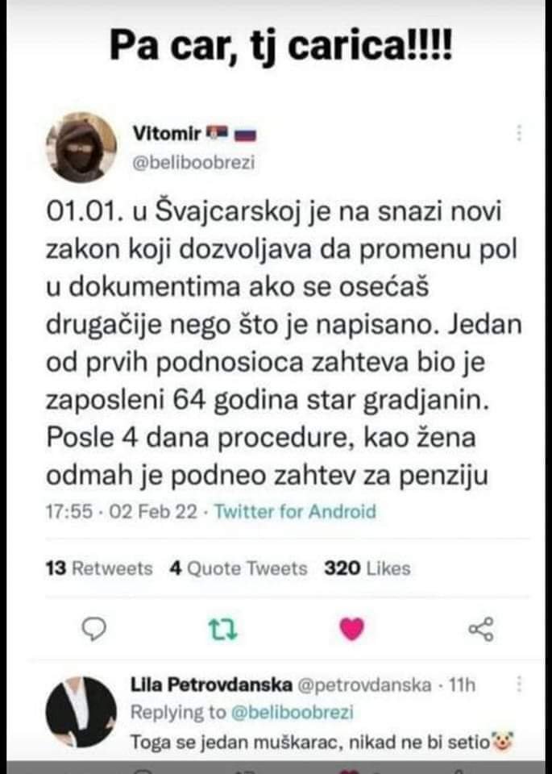
Task: Open Vitomir's profile picture
Action: point(81,147)
